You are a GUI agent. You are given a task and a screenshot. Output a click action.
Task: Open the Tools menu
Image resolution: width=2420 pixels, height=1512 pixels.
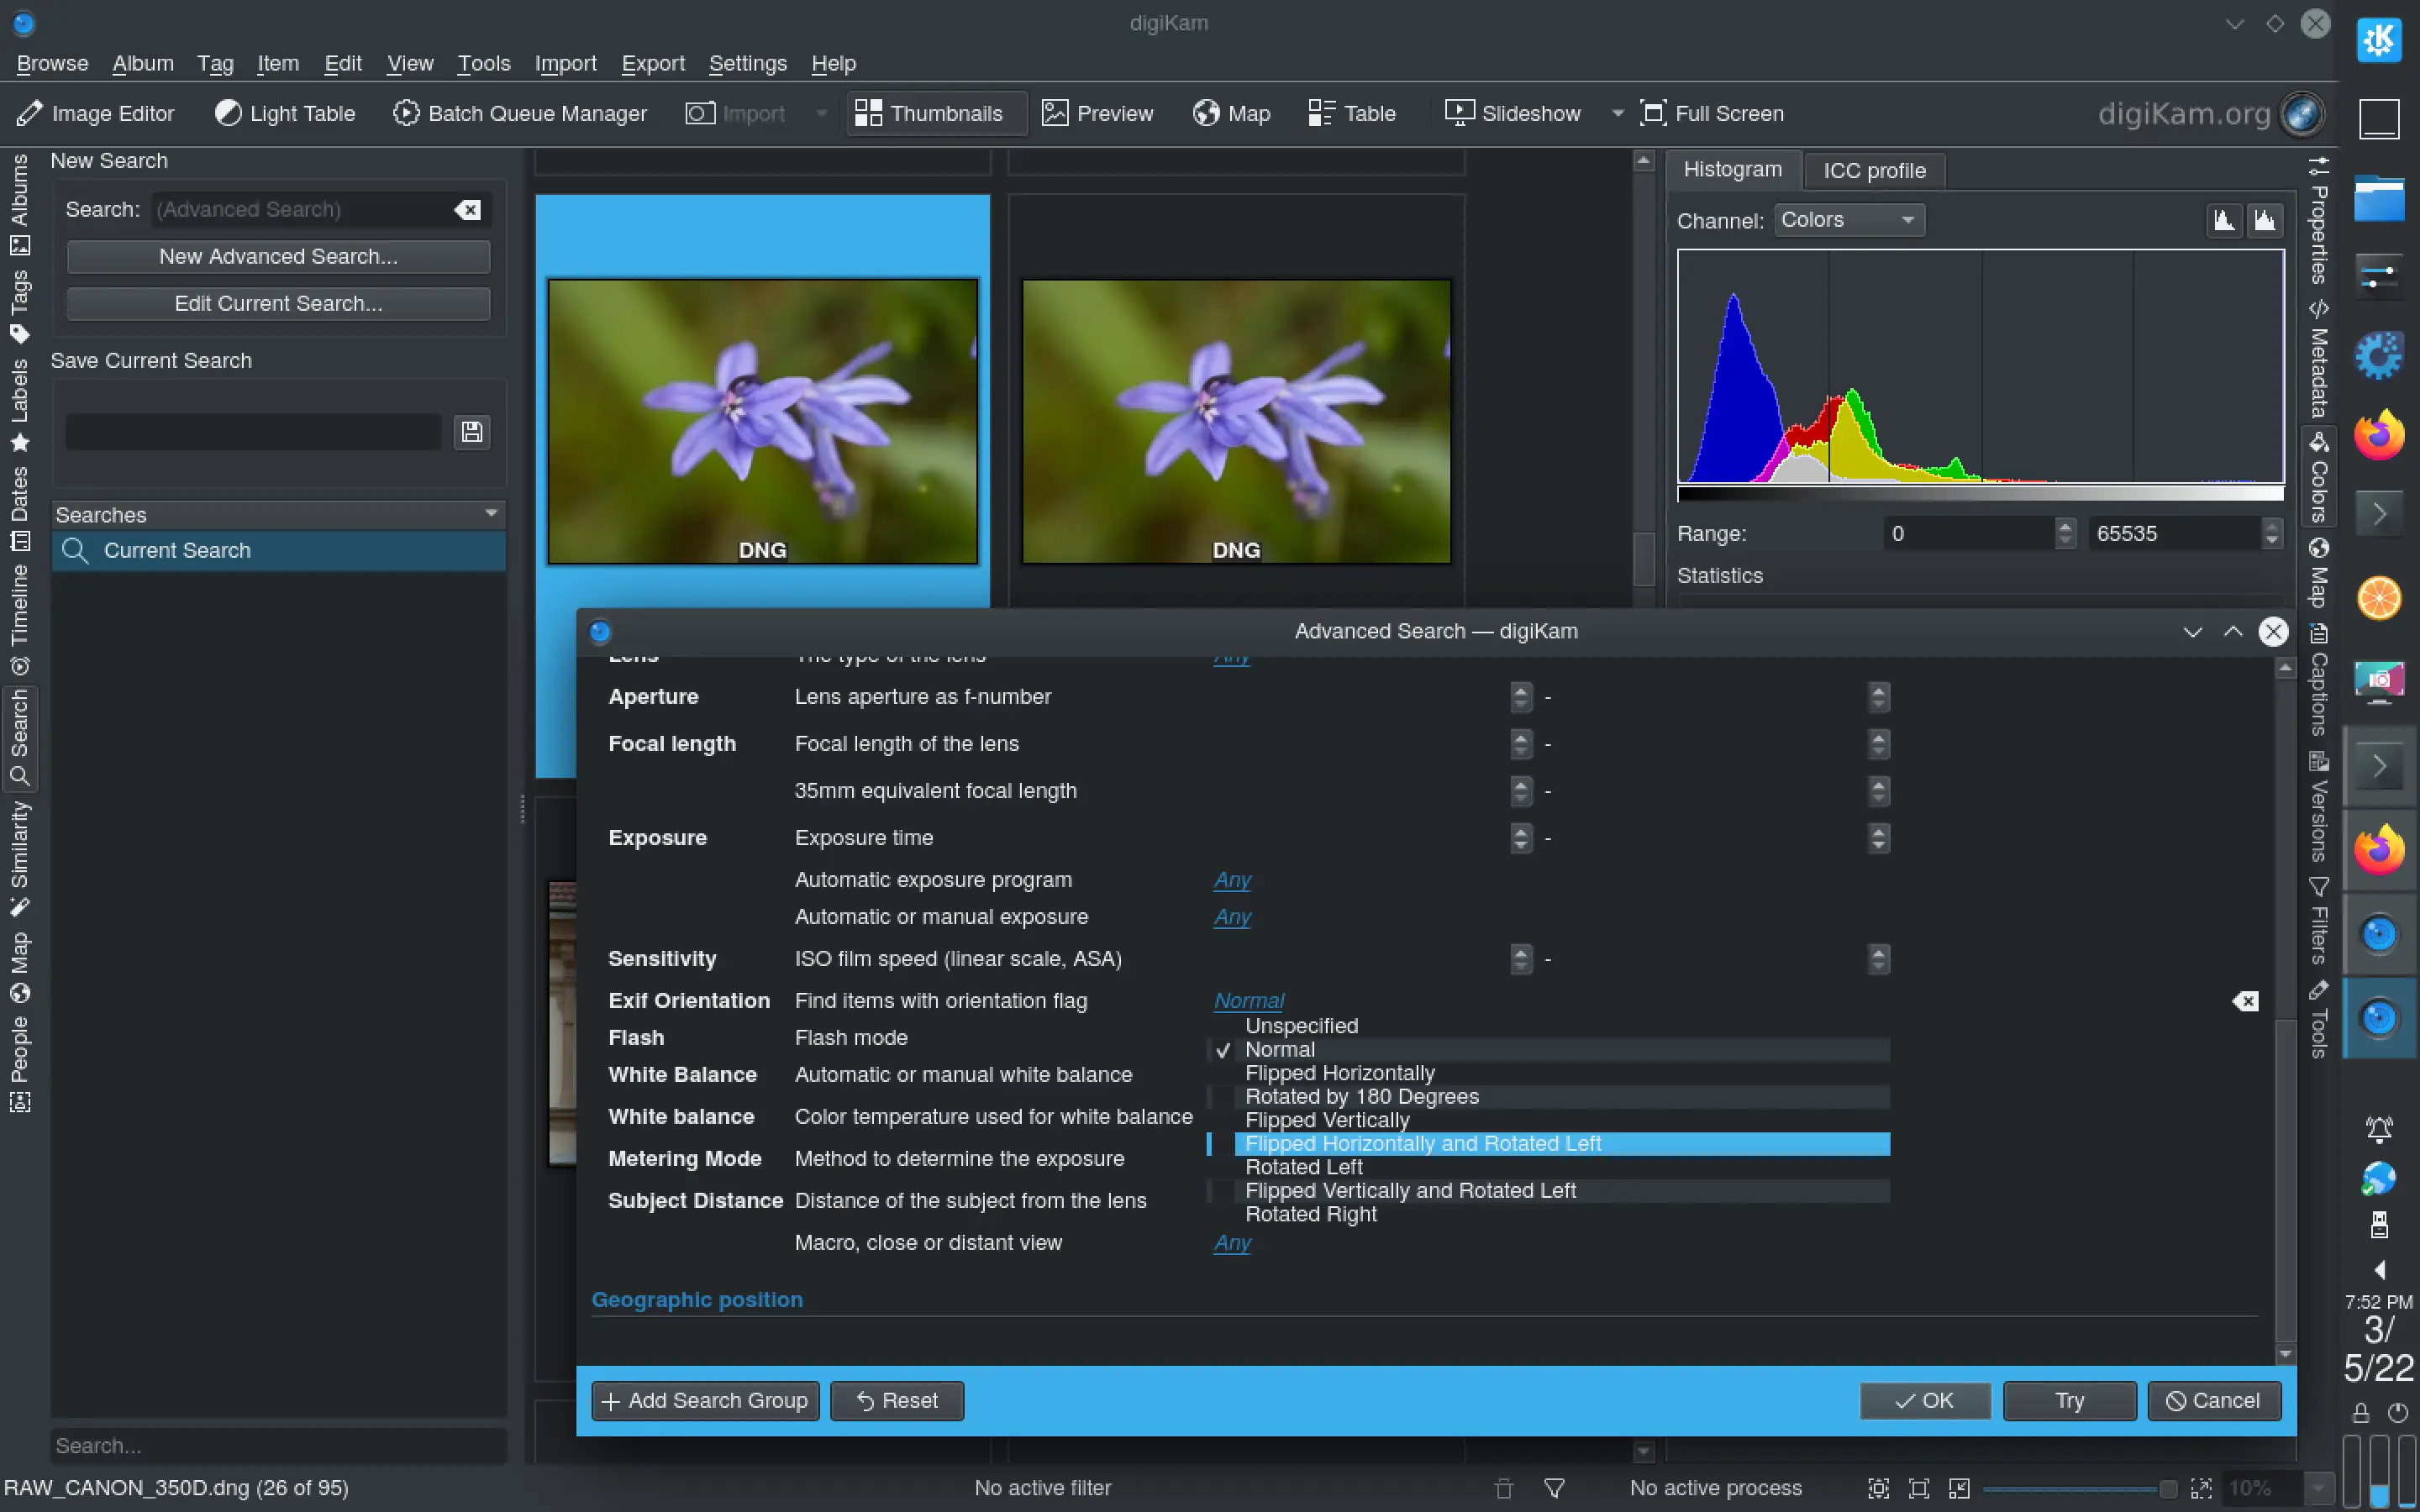point(483,64)
